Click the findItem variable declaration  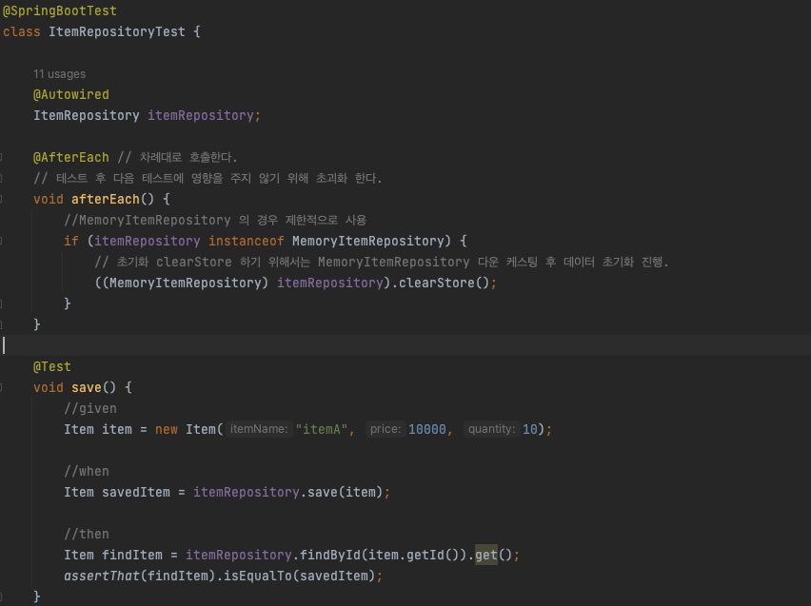pos(132,555)
